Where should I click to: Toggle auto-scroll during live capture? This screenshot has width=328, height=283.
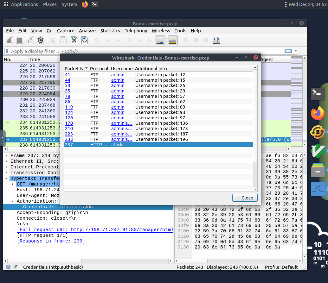160,40
